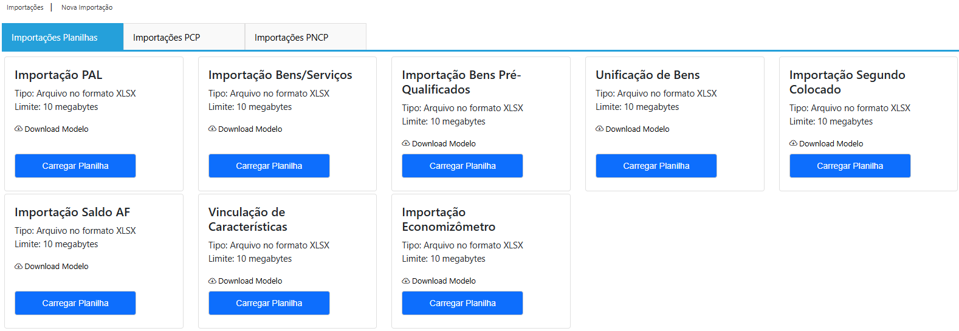Screen dimensions: 959x331
Task: Click download cloud icon in Importação Economizômetro card
Action: (x=406, y=281)
